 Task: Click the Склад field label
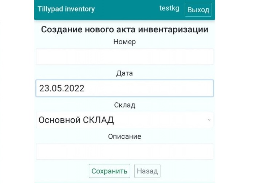[x=124, y=105]
